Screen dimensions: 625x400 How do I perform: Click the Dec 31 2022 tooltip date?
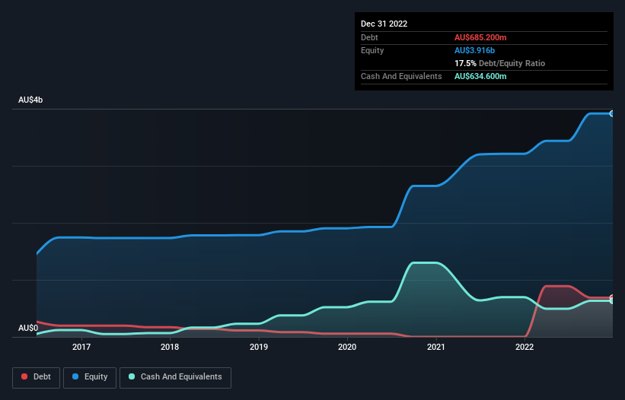tap(384, 24)
